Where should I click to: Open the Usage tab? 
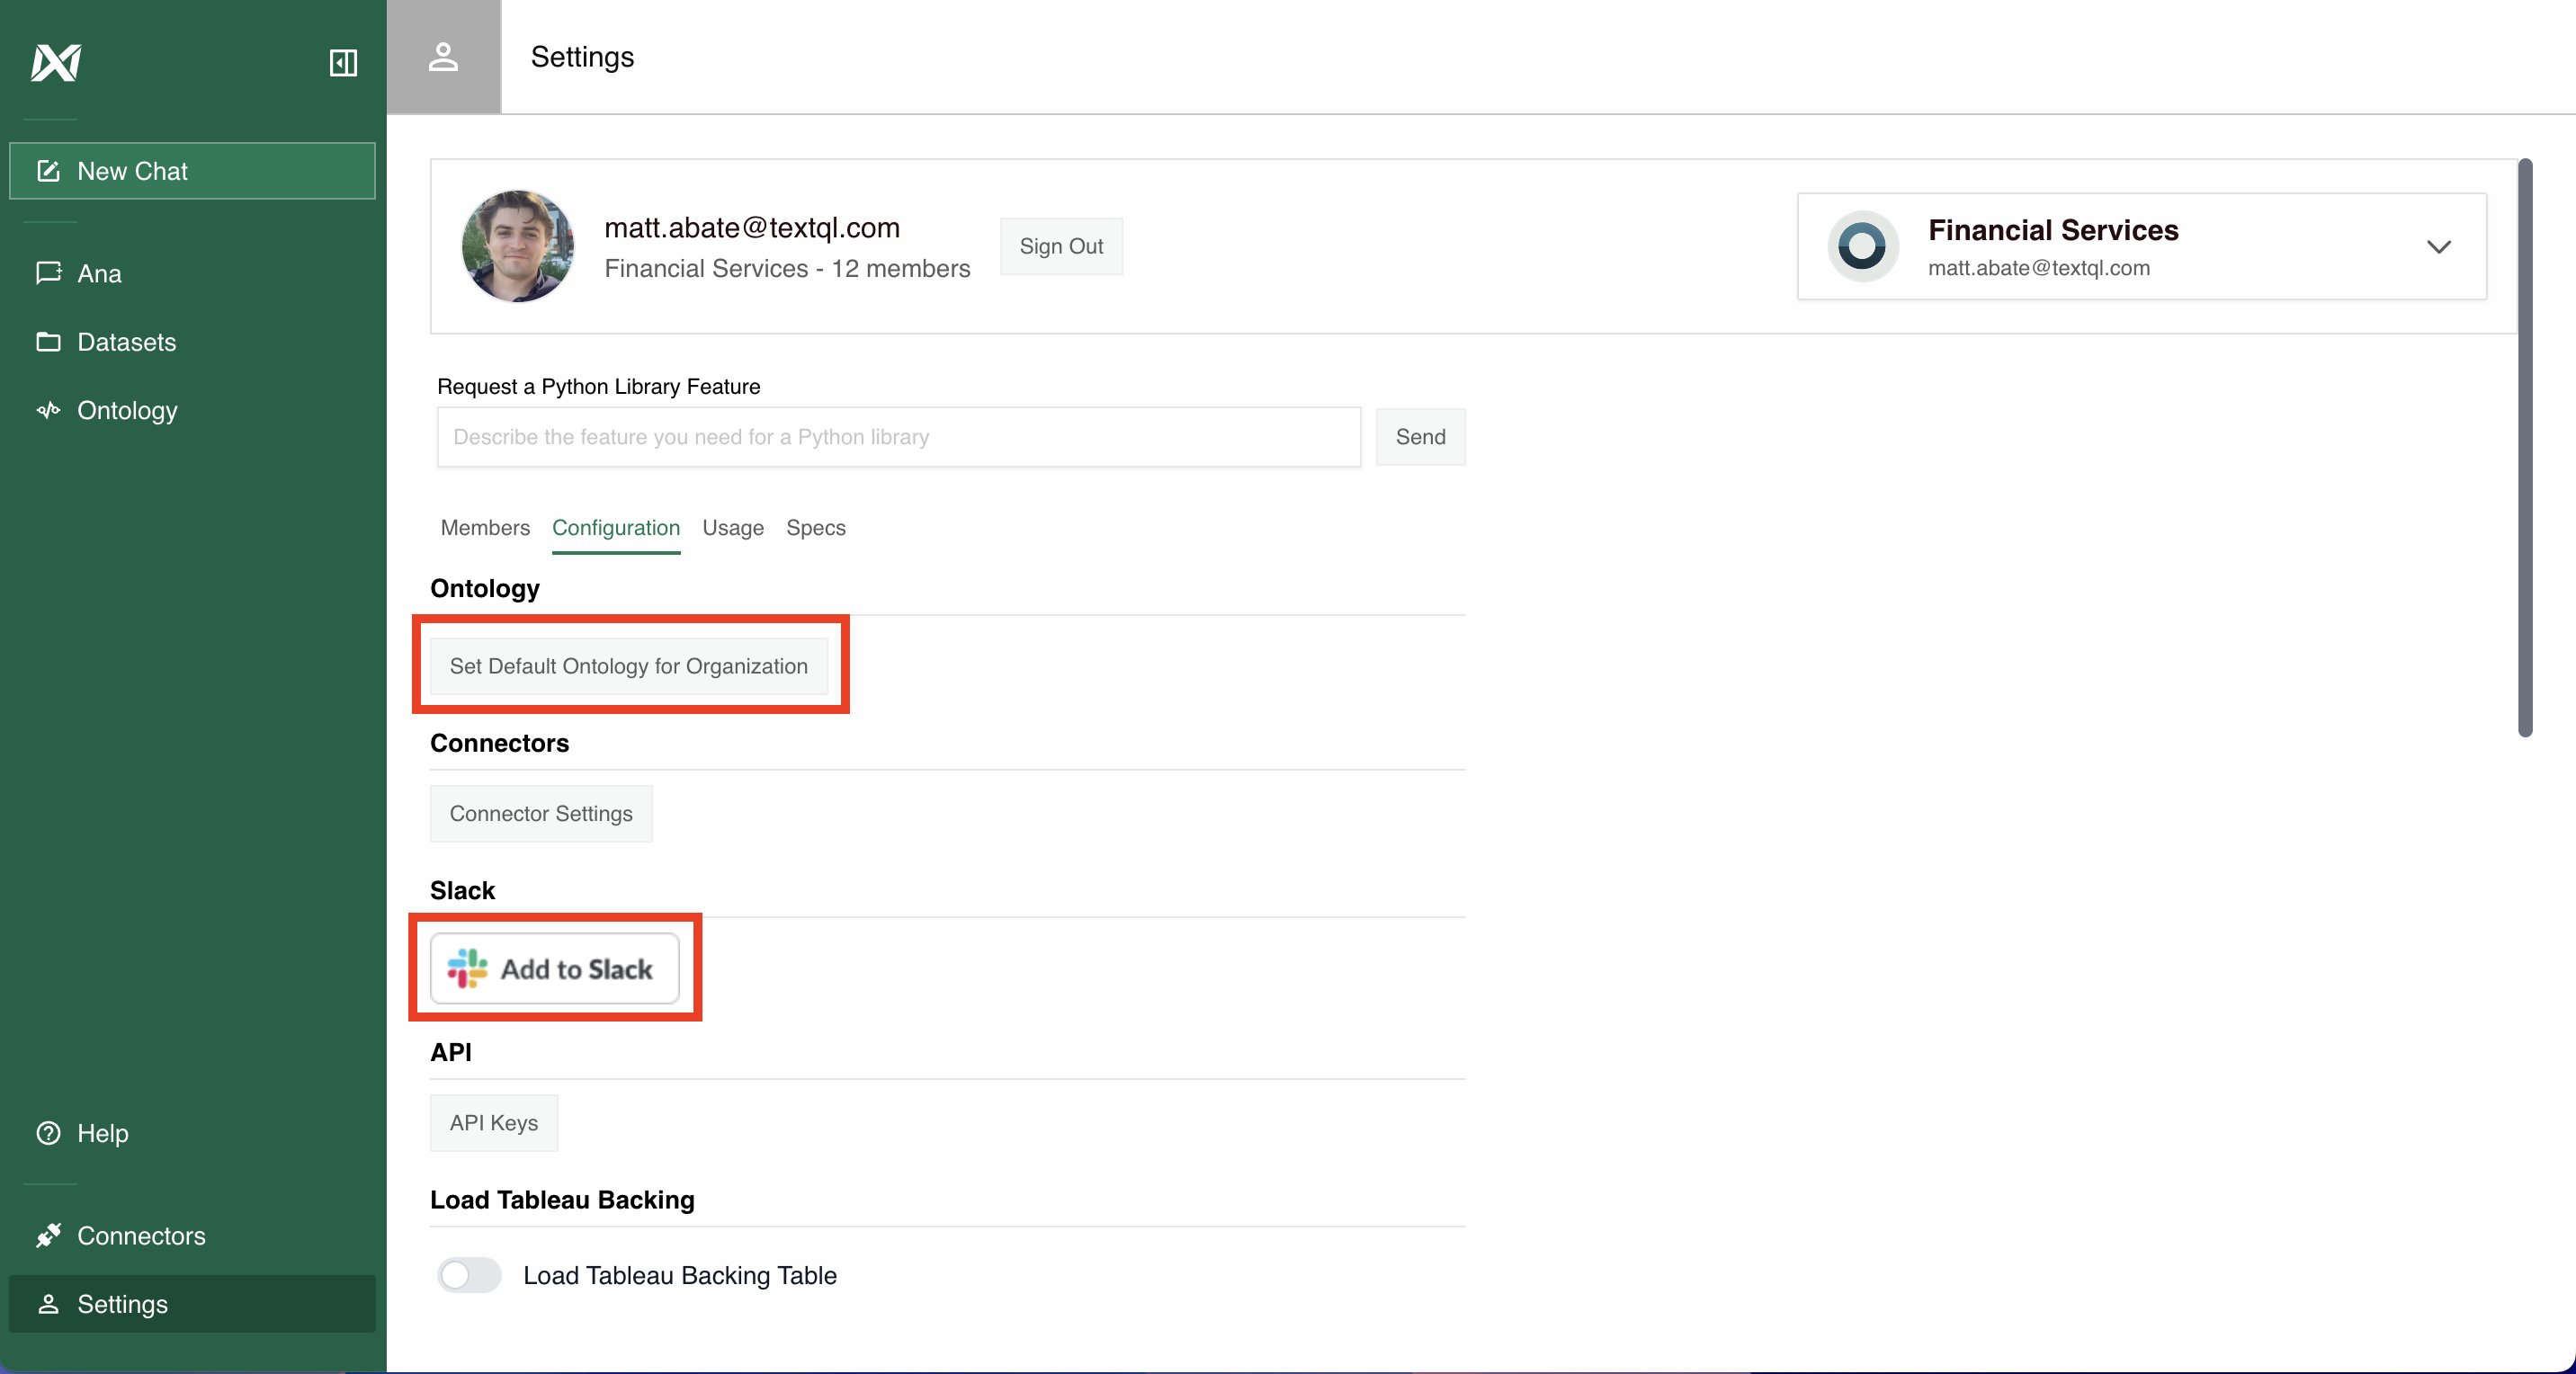732,528
